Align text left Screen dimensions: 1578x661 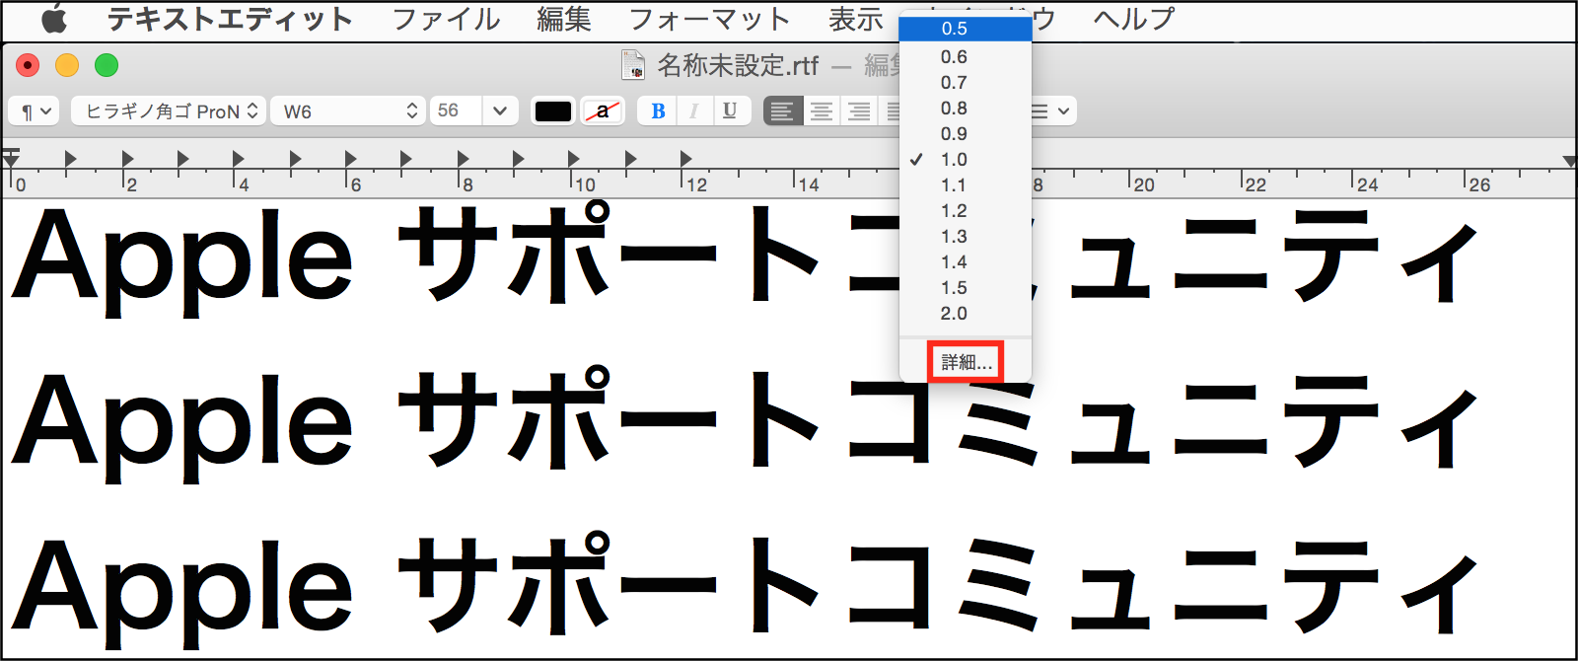[x=783, y=111]
